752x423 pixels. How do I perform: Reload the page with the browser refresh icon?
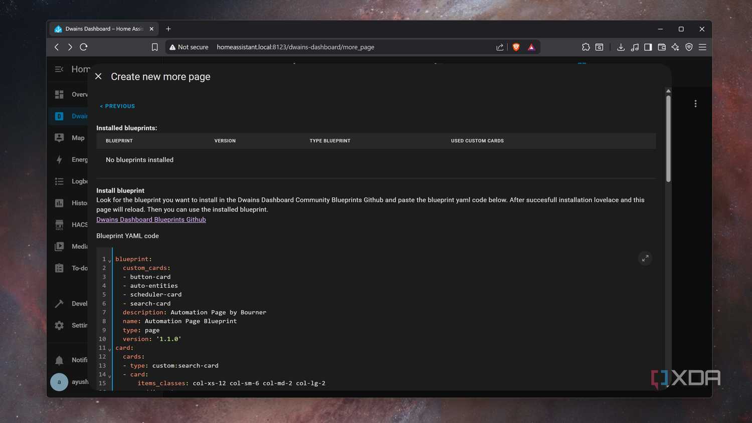click(84, 47)
